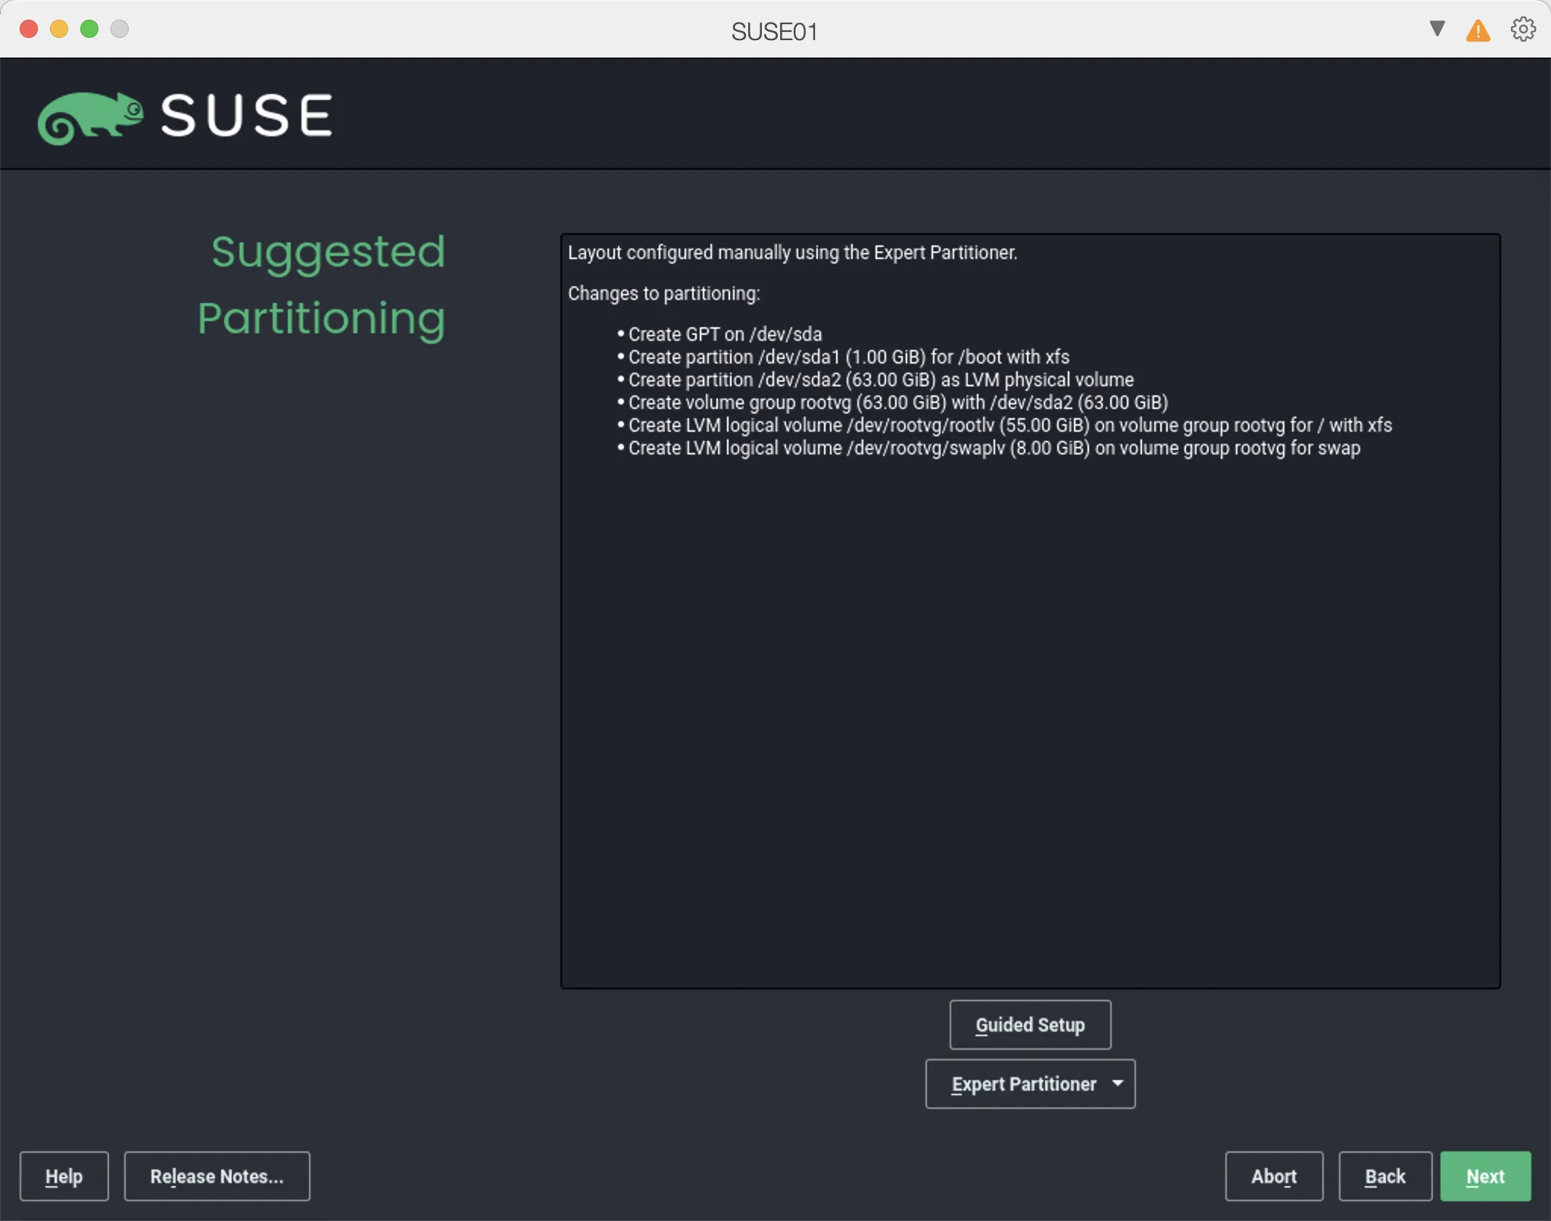The image size is (1551, 1221).
Task: Show Release Notes
Action: (x=217, y=1176)
